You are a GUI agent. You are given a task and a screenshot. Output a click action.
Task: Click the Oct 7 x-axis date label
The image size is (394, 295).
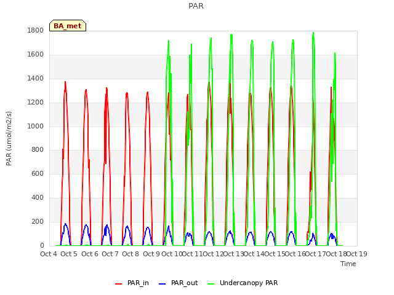[110, 254]
